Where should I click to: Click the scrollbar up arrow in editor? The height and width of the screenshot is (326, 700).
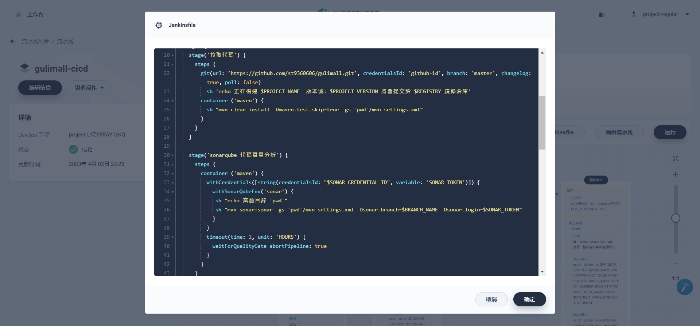pos(542,53)
